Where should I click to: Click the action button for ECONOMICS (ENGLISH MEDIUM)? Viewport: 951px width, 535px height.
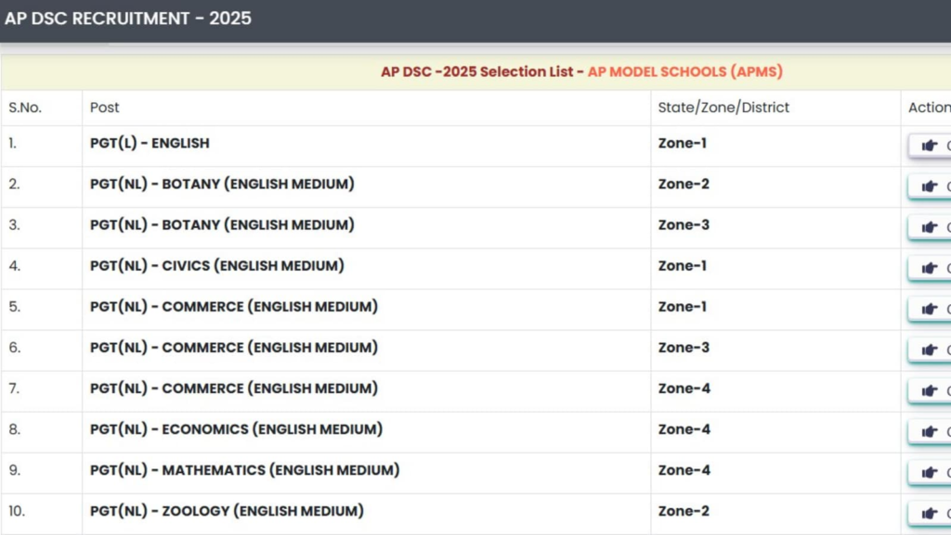[929, 431]
